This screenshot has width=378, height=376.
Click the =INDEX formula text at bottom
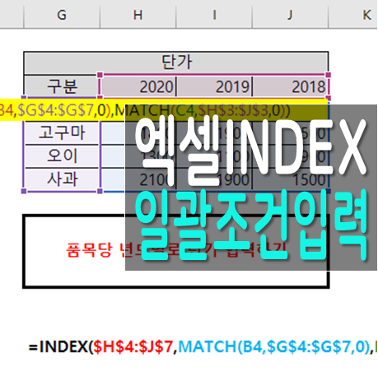(203, 346)
